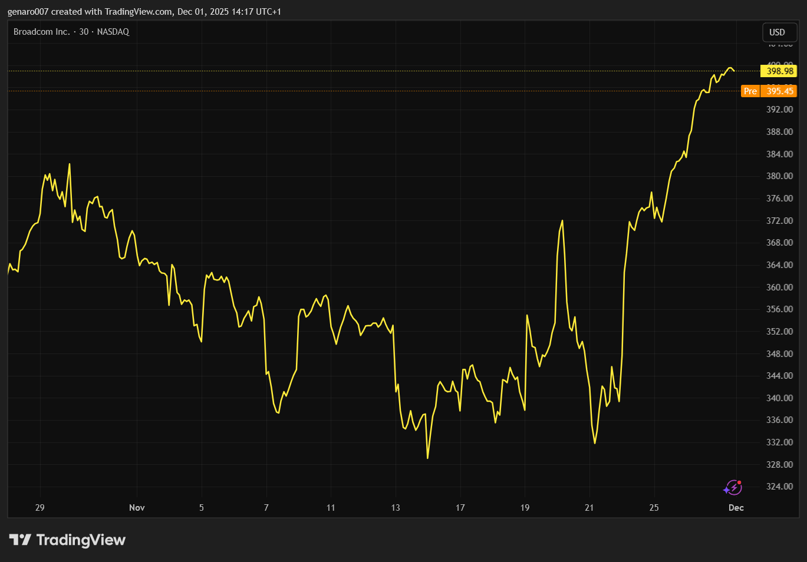This screenshot has width=807, height=562.
Task: Click the 360.00 level on price scale
Action: 779,287
